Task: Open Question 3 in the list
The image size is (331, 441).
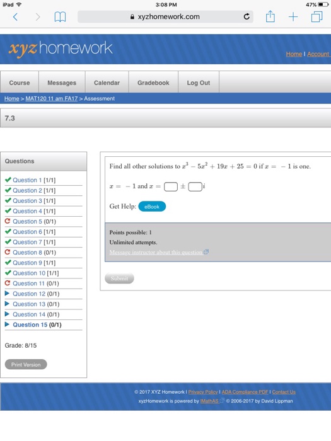Action: [x=27, y=201]
